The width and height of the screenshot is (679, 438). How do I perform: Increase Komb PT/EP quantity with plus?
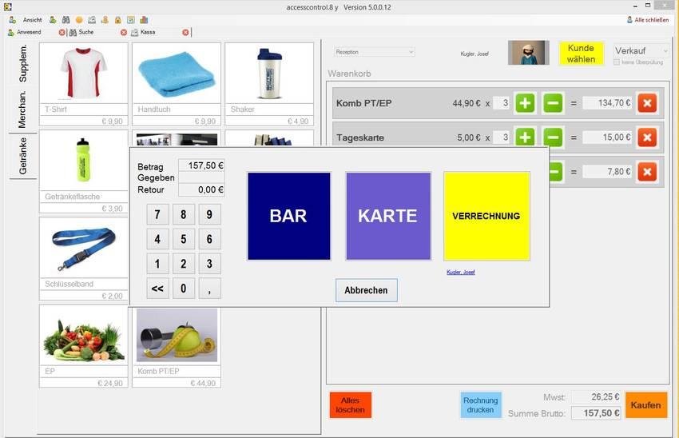pos(525,103)
